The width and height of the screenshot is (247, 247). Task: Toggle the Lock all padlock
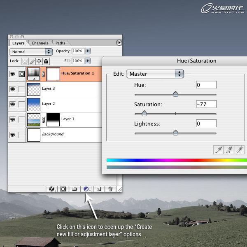coord(46,61)
